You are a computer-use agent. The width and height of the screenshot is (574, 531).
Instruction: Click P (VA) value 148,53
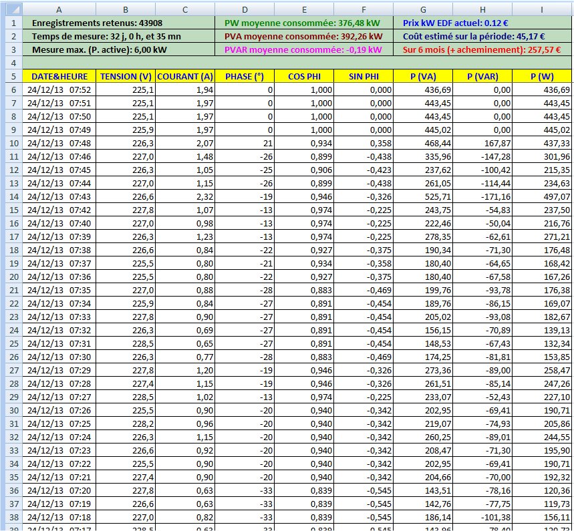click(x=423, y=343)
